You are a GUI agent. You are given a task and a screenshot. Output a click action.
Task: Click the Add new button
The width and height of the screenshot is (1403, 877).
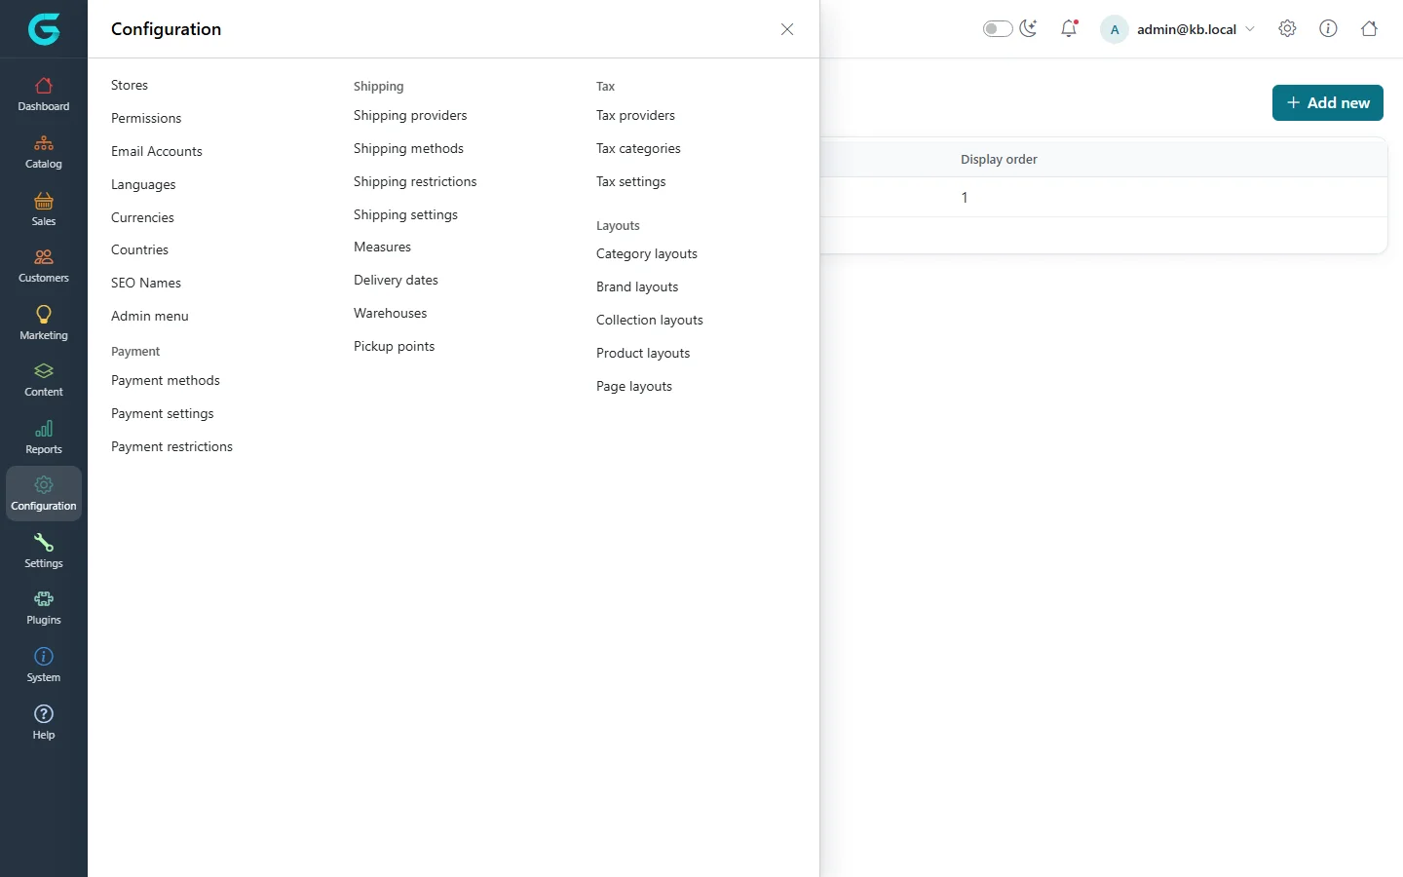click(1328, 102)
